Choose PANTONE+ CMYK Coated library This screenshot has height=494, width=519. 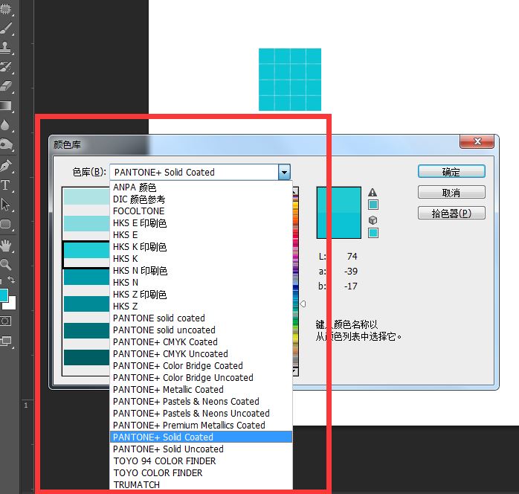click(x=201, y=342)
